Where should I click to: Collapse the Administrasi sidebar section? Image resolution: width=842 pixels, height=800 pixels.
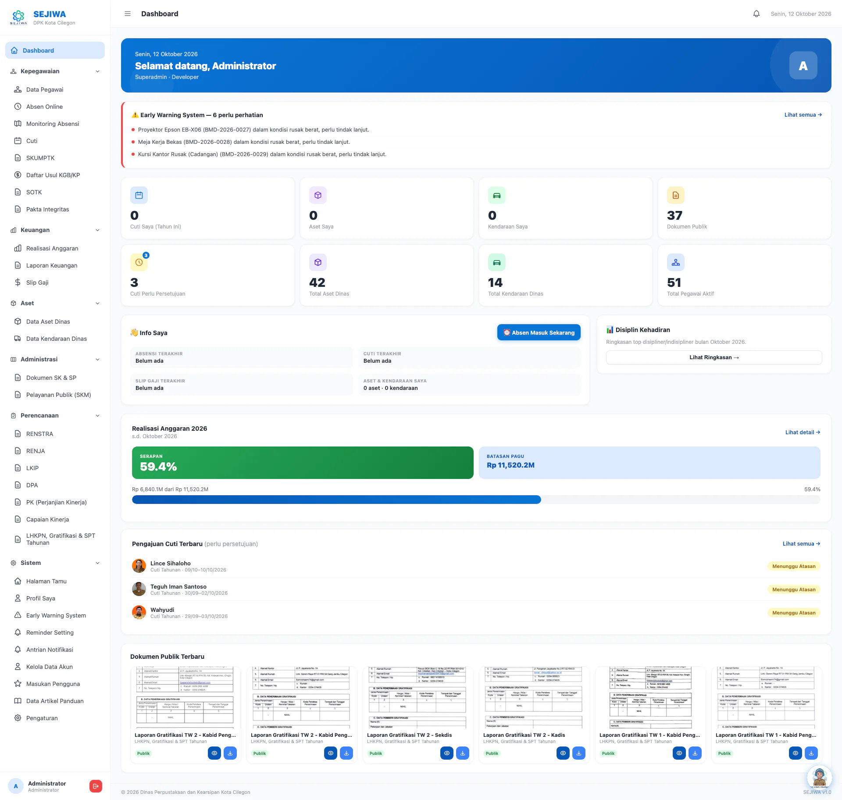click(x=55, y=359)
